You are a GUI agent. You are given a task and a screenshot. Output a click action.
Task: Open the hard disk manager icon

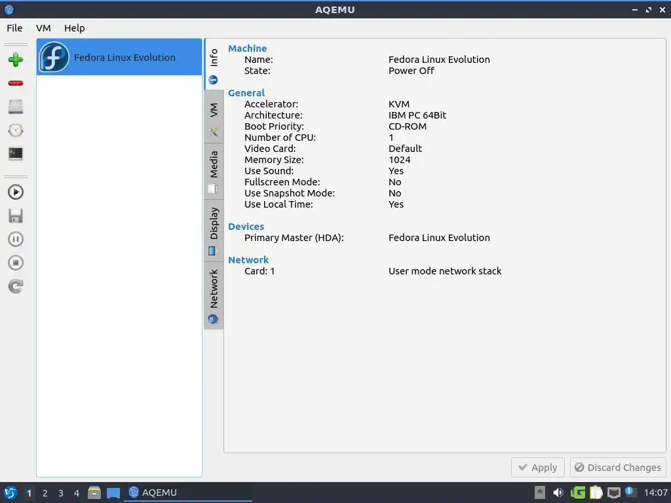[16, 107]
